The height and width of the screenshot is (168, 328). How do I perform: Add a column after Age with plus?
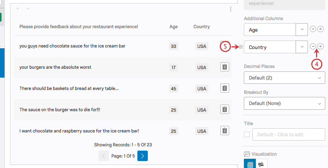(320, 29)
